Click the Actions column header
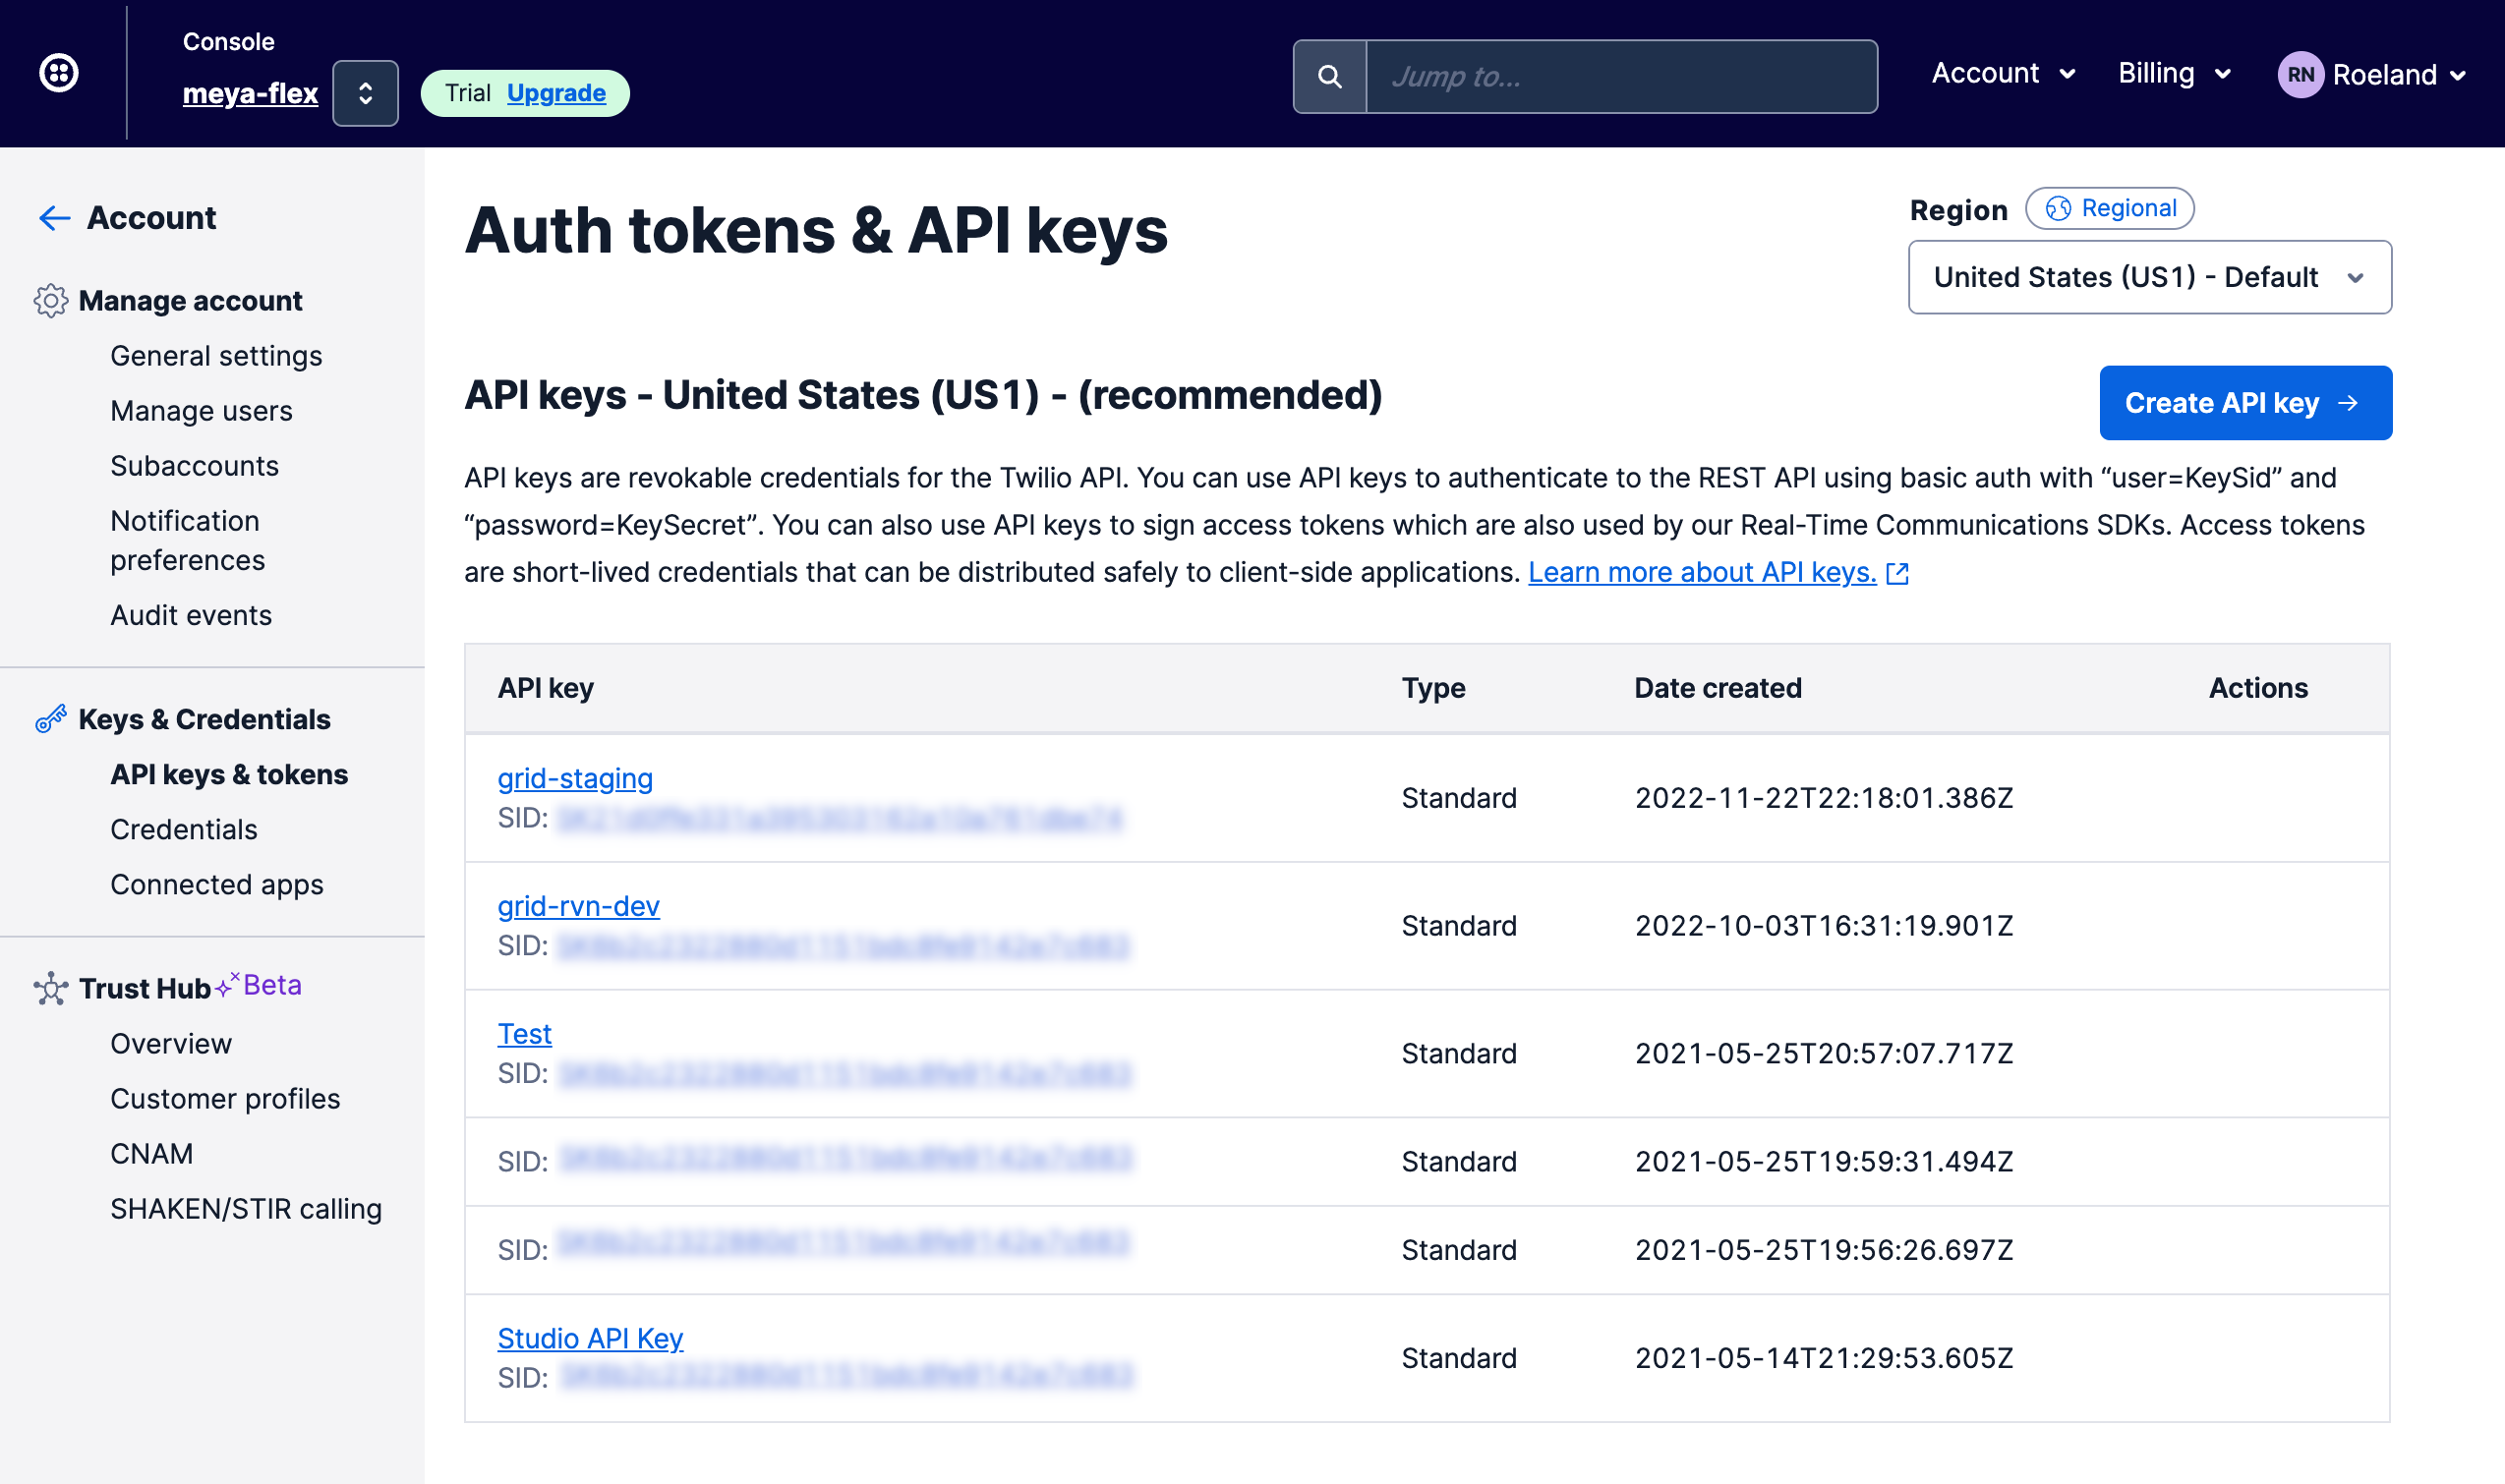The width and height of the screenshot is (2505, 1484). click(2258, 688)
